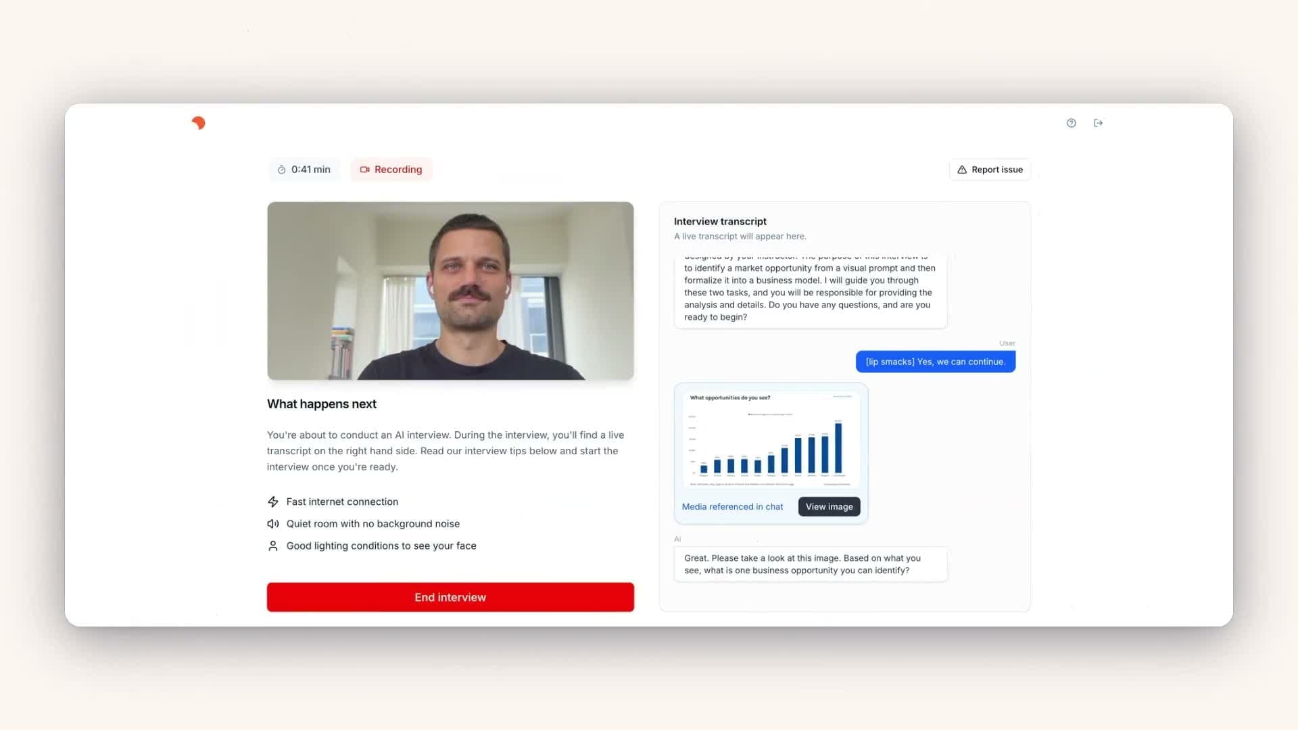Click the timer clock icon

click(x=281, y=170)
